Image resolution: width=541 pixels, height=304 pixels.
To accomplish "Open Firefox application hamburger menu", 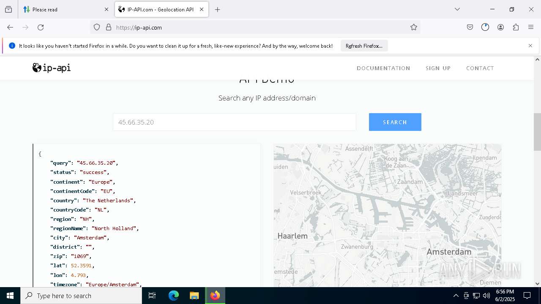I will click(531, 27).
